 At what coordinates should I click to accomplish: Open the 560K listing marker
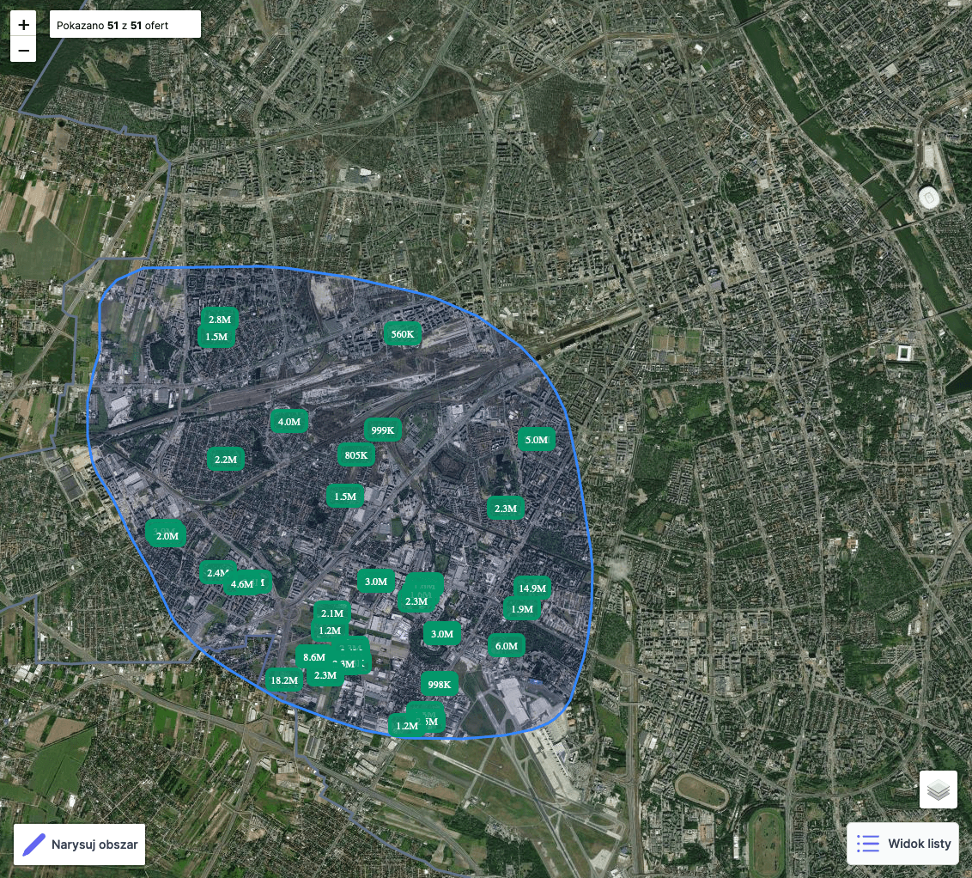[x=402, y=333]
